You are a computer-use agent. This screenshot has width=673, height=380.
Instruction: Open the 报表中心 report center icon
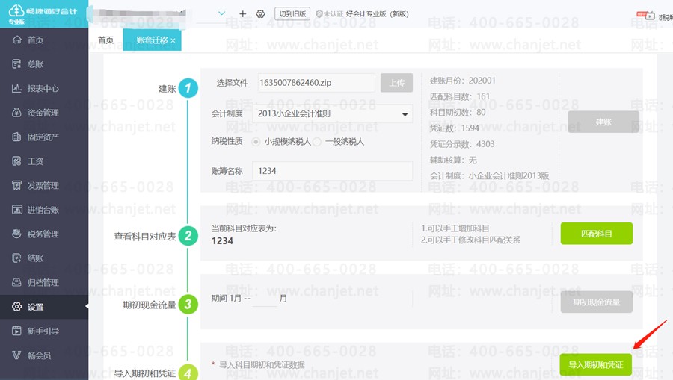pyautogui.click(x=16, y=88)
